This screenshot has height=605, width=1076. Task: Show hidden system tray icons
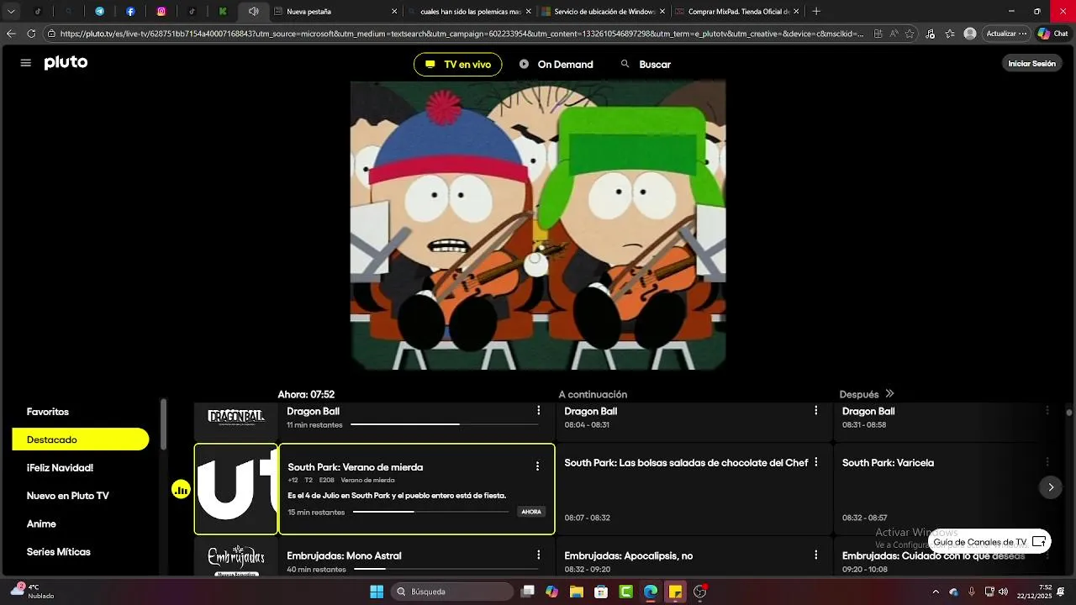(936, 592)
